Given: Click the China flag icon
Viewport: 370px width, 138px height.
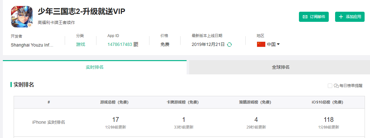Looking at the screenshot, I should [261, 44].
